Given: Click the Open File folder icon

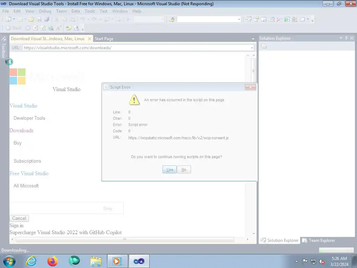Looking at the screenshot, I should 31,20.
